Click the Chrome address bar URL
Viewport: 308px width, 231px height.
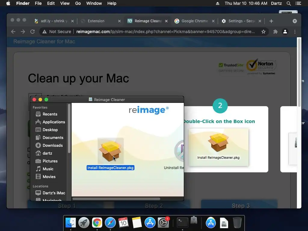pyautogui.click(x=165, y=32)
